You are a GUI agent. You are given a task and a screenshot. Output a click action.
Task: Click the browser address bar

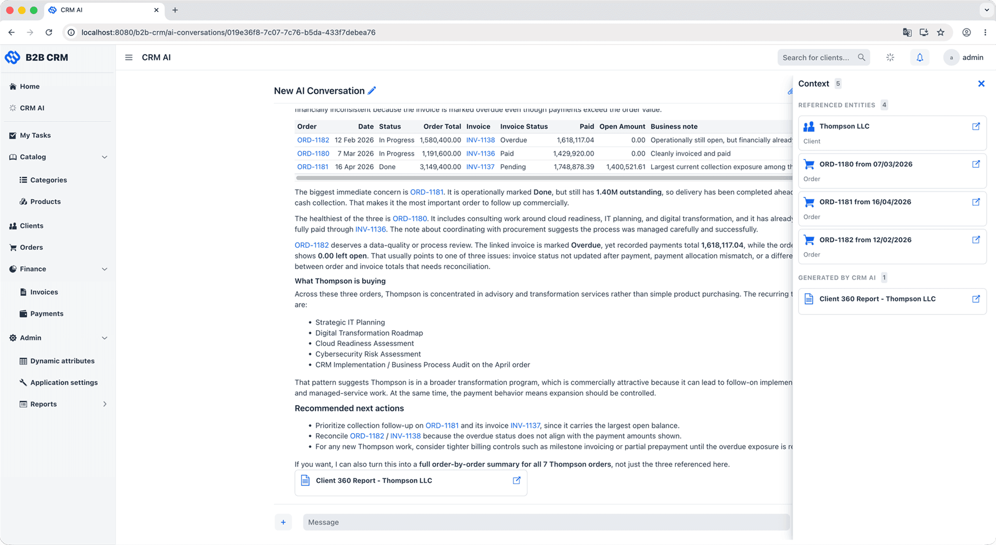(x=484, y=32)
